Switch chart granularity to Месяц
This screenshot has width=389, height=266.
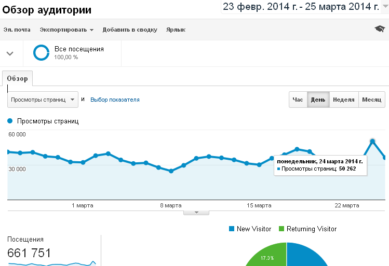coord(372,100)
